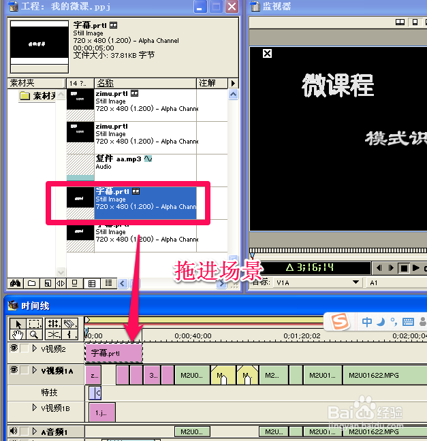Expand the 视频2 track triangle

tap(34, 348)
